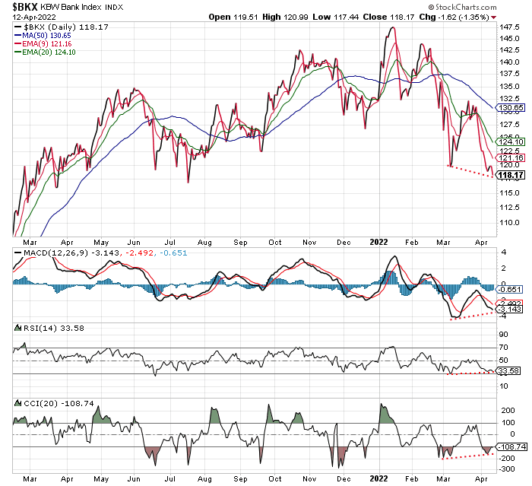Click the 147.5 price axis label
The width and height of the screenshot is (532, 486).
tap(510, 27)
